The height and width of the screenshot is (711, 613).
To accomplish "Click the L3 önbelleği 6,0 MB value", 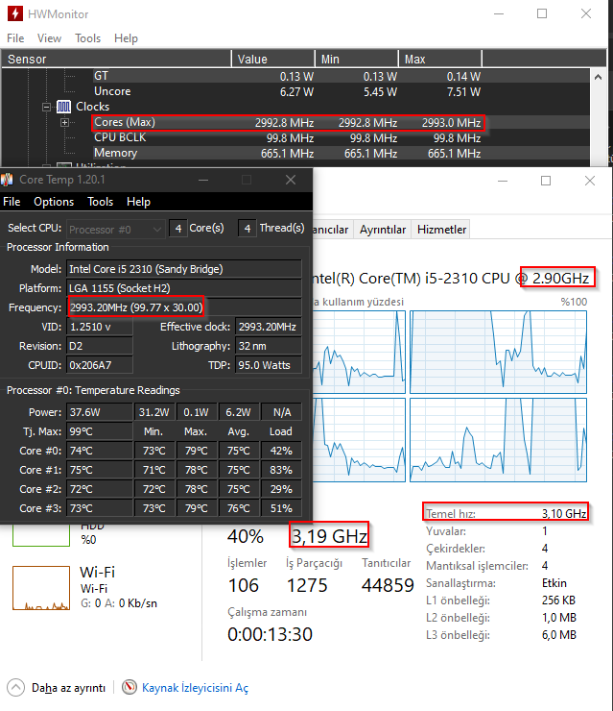I will coord(559,635).
